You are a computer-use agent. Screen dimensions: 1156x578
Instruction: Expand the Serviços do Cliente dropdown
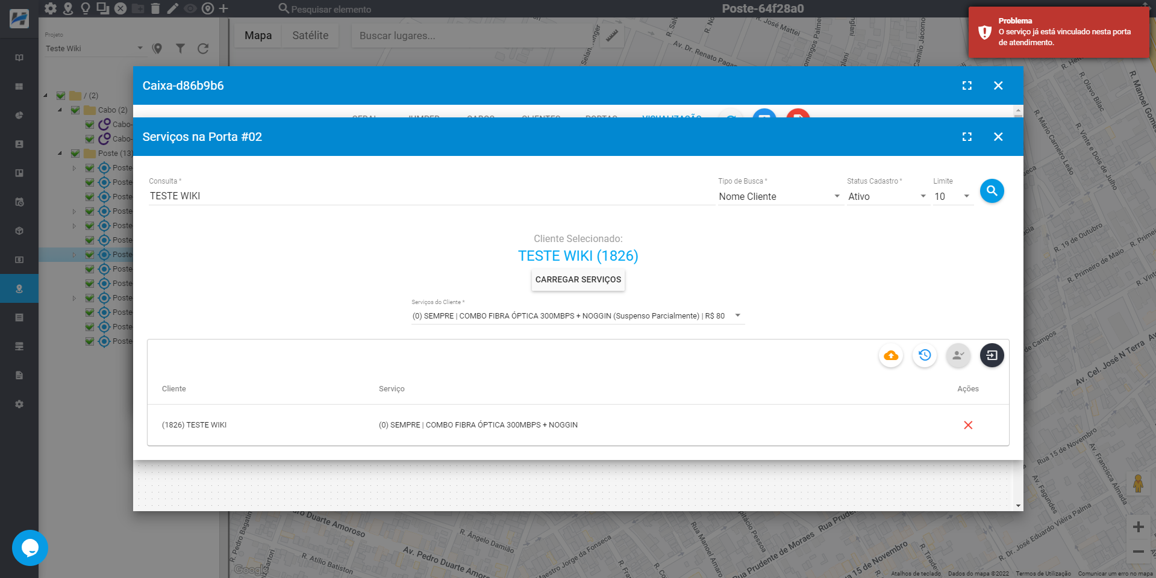point(577,316)
